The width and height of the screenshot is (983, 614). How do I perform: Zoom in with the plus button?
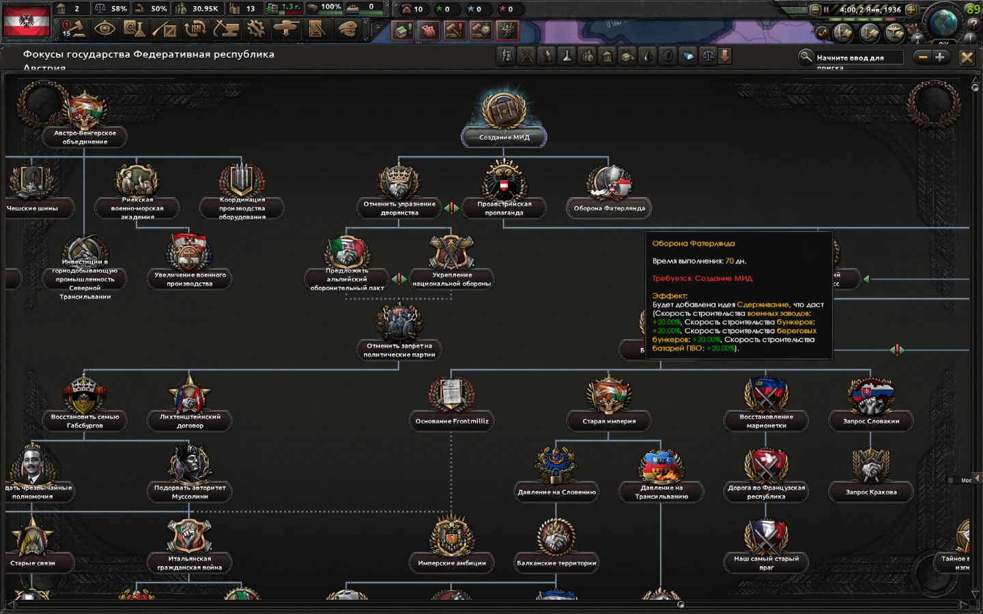click(940, 57)
